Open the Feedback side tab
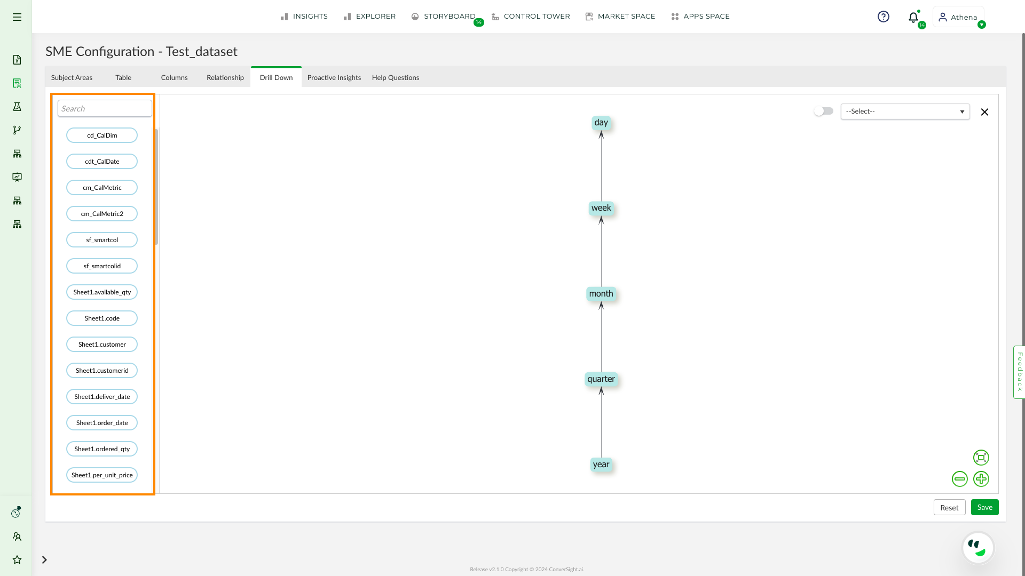 [x=1019, y=372]
